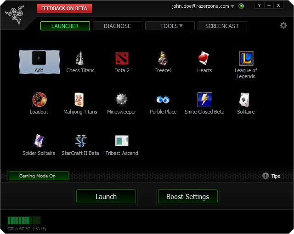Pick the Purble Place icon
Image resolution: width=294 pixels, height=234 pixels.
coord(163,99)
